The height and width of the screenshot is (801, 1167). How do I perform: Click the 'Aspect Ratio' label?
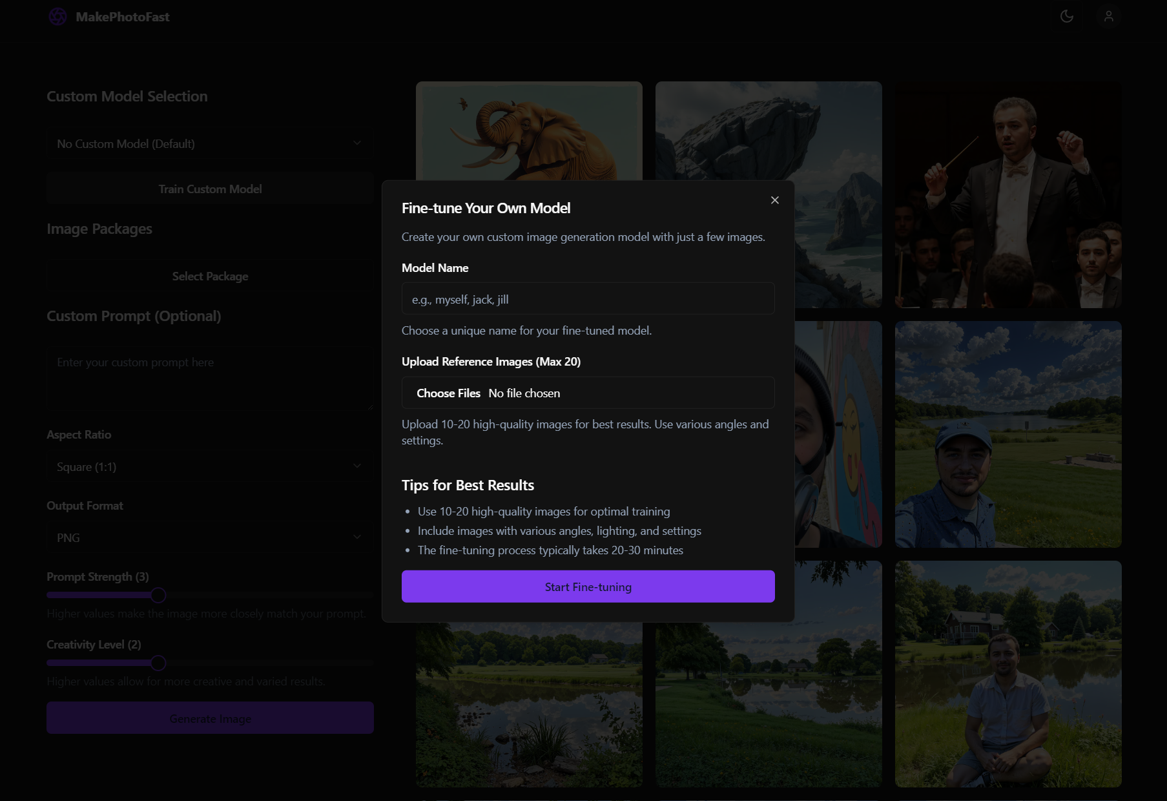pyautogui.click(x=79, y=434)
